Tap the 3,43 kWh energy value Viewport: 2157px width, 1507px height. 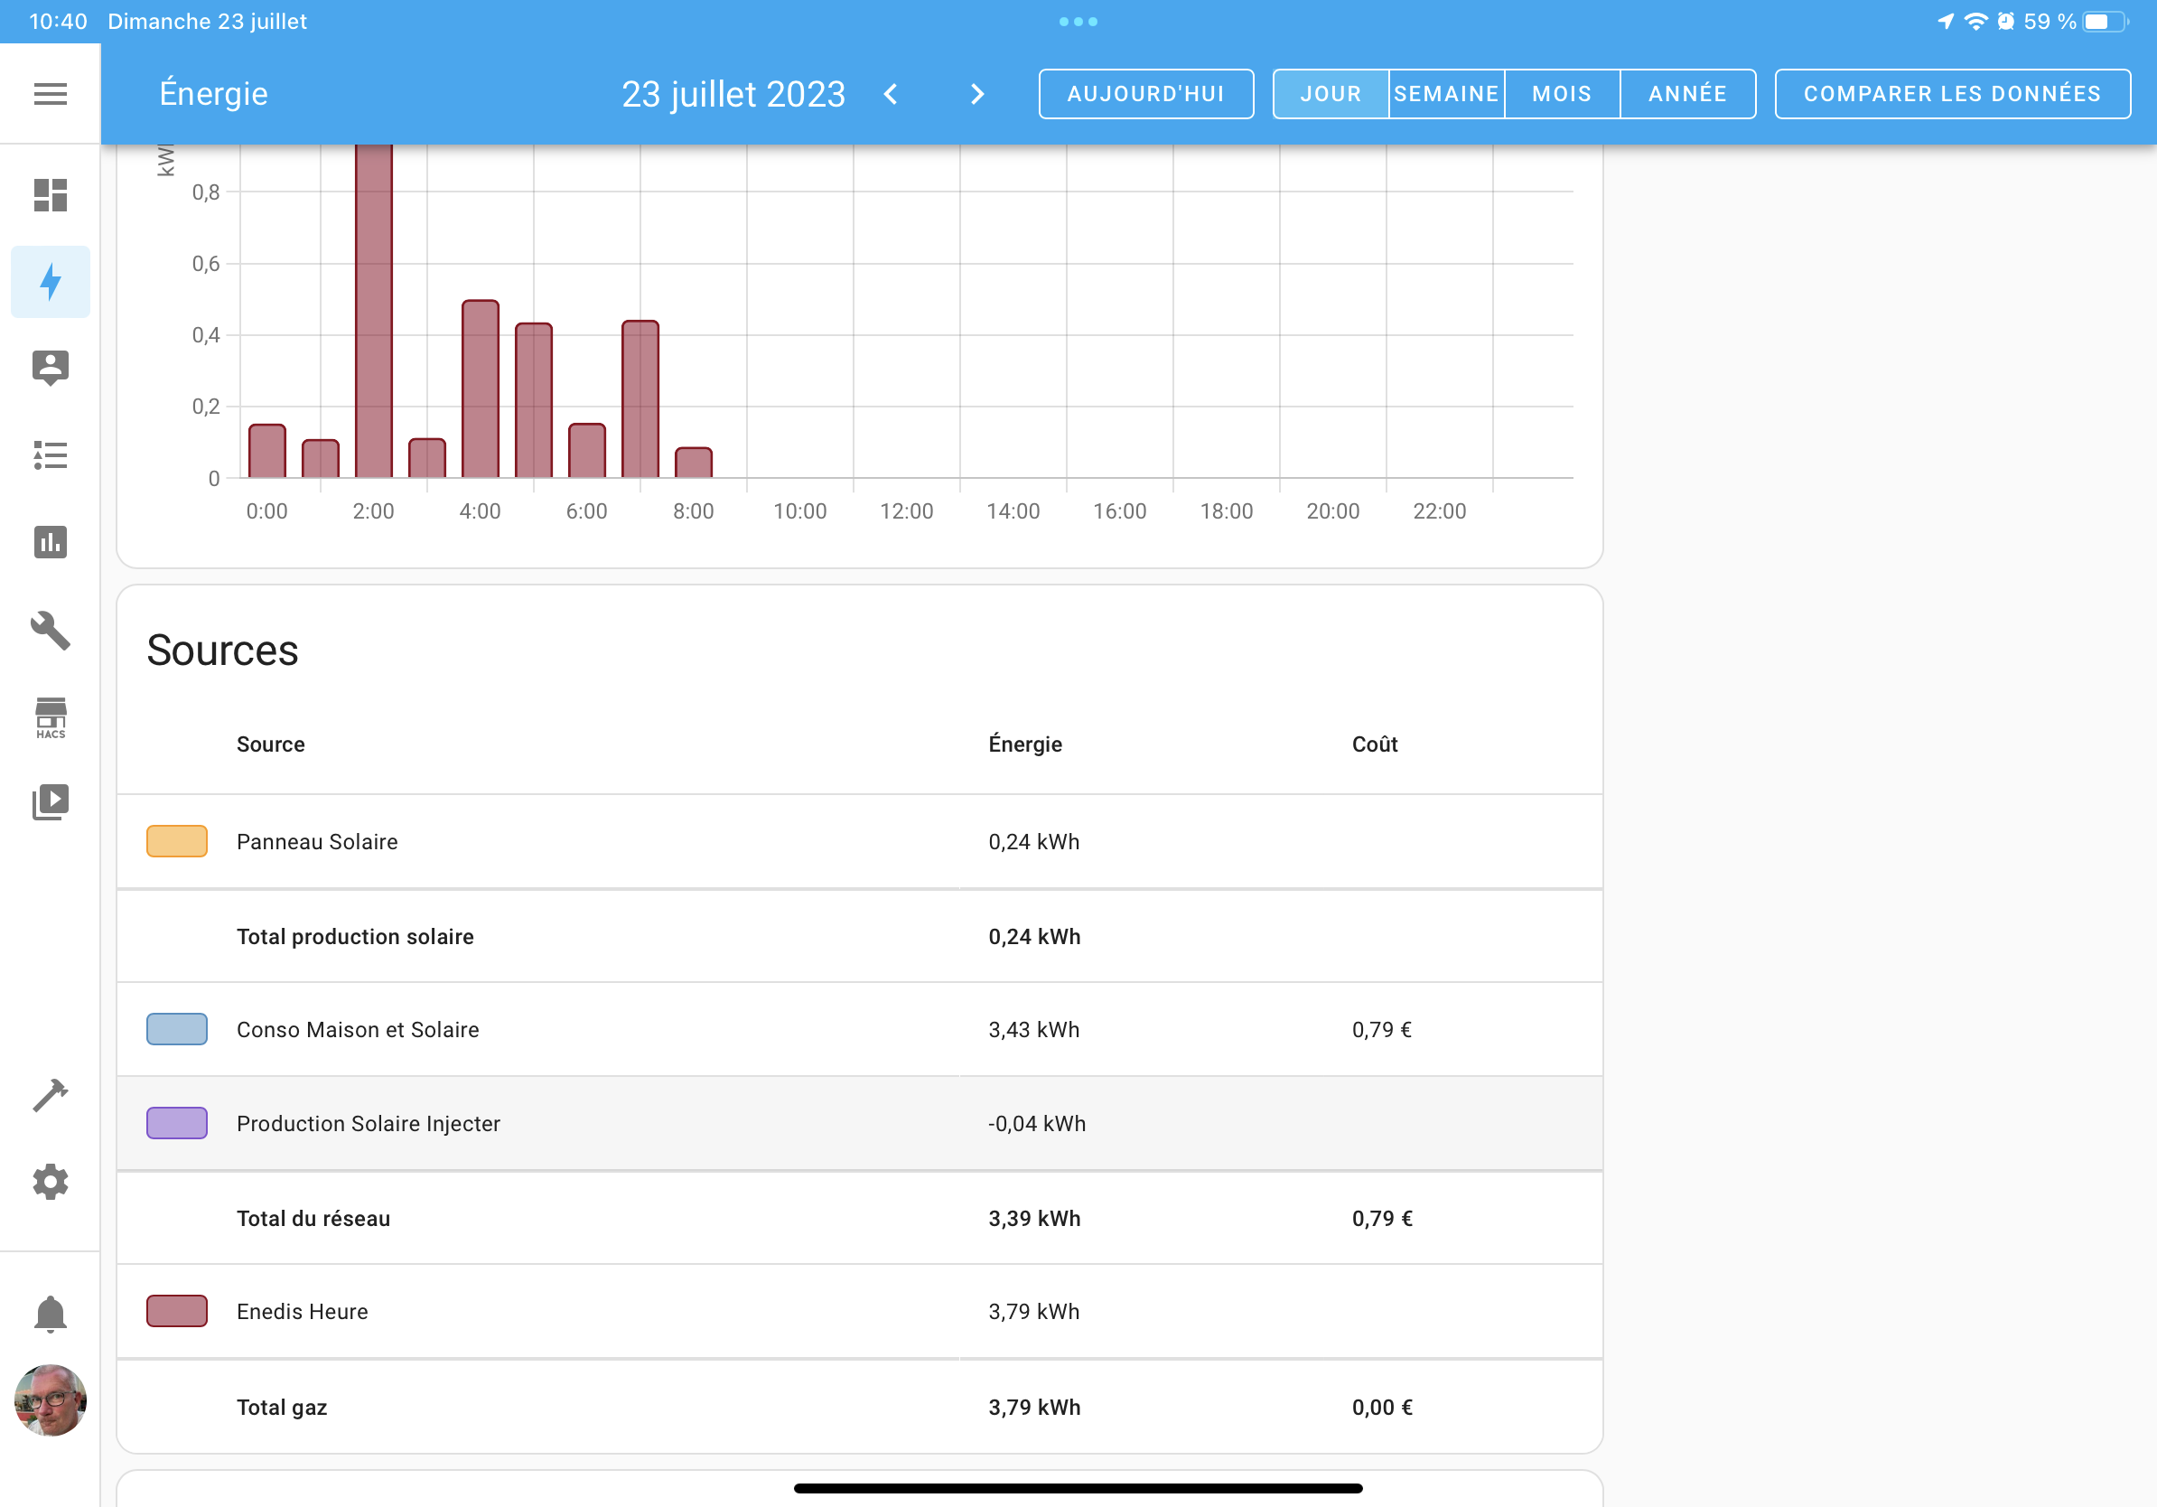click(1033, 1030)
